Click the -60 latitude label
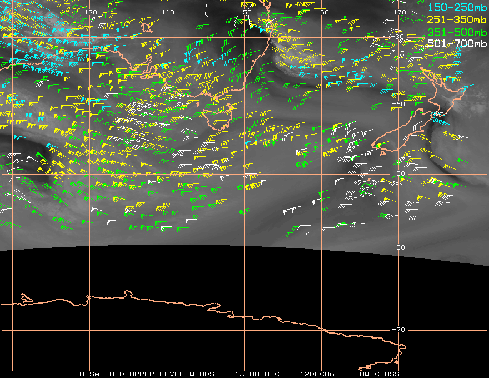 (x=398, y=247)
